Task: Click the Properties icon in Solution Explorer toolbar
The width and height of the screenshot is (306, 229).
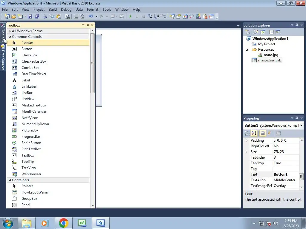Action: pyautogui.click(x=247, y=32)
